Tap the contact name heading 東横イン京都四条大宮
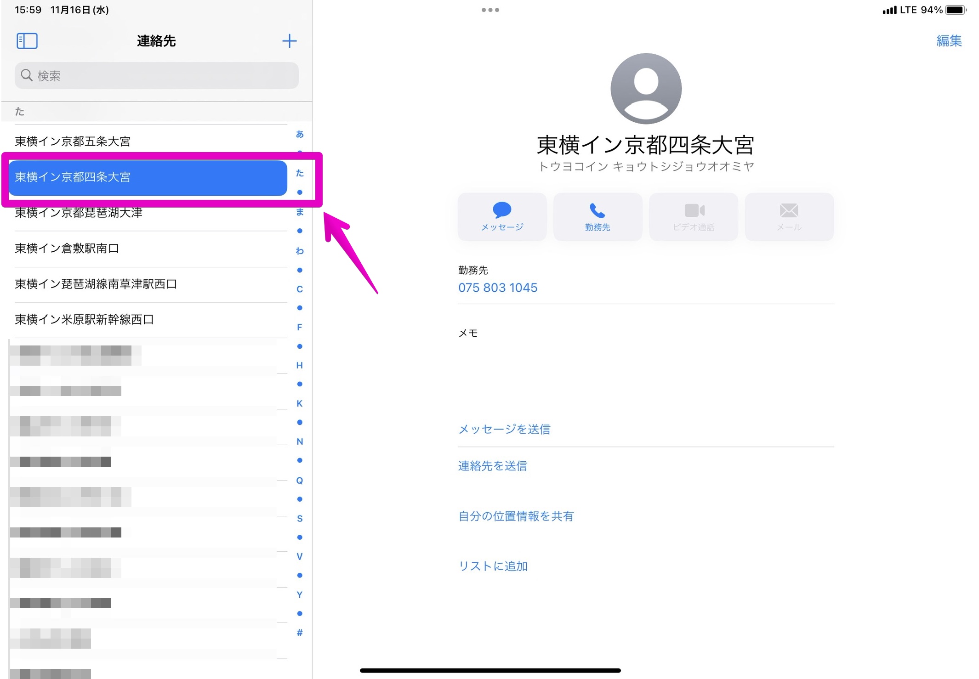The image size is (979, 679). (x=646, y=145)
